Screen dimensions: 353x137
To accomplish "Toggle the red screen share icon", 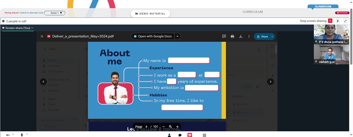I will pyautogui.click(x=190, y=135).
